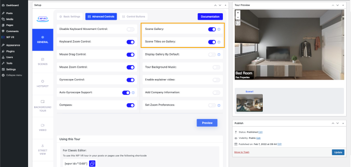Click the wpvr id shortcode field
Image resolution: width=351 pixels, height=167 pixels.
coord(76,163)
